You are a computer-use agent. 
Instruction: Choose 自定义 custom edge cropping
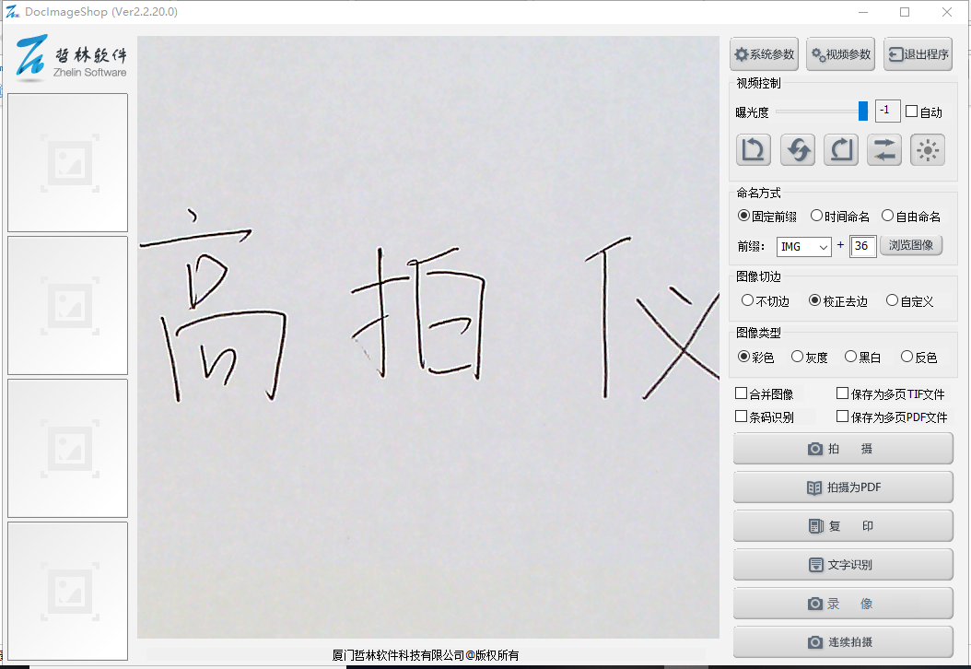[x=893, y=300]
